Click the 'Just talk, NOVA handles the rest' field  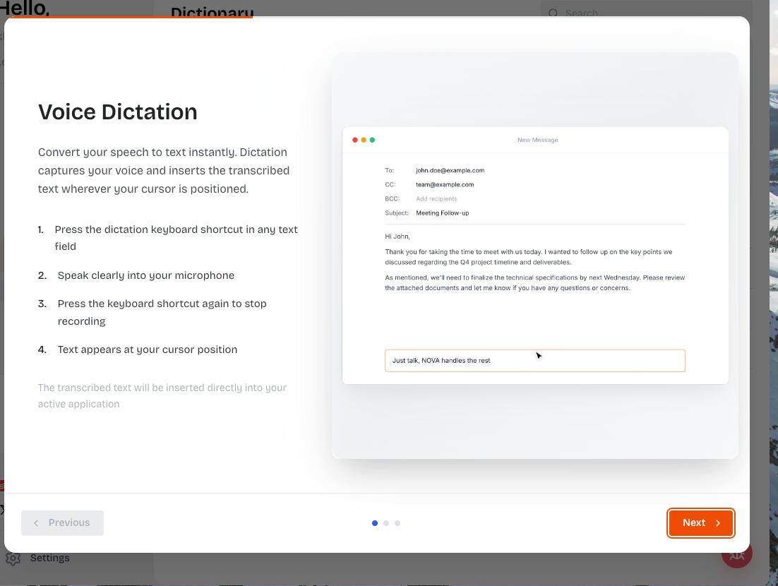[534, 360]
